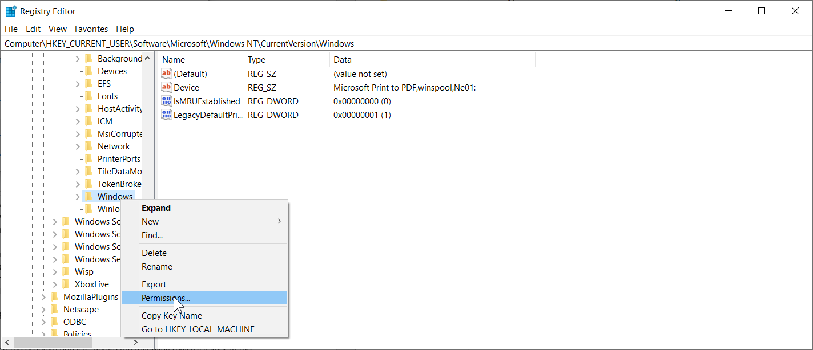Expand the Network key
The height and width of the screenshot is (350, 813).
(78, 146)
